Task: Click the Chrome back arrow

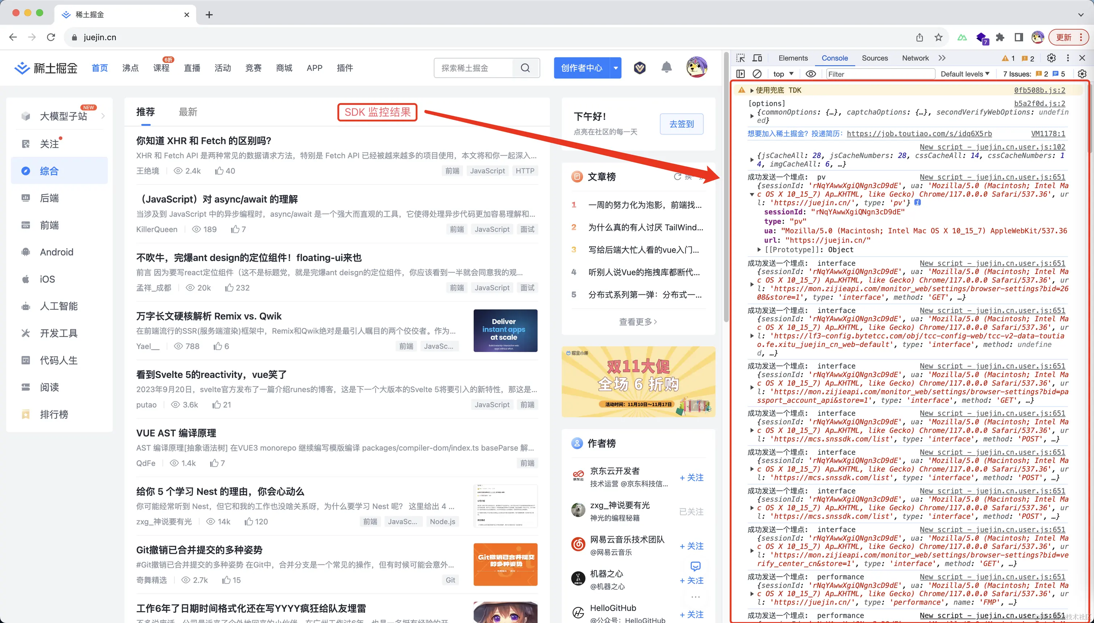Action: pos(13,37)
